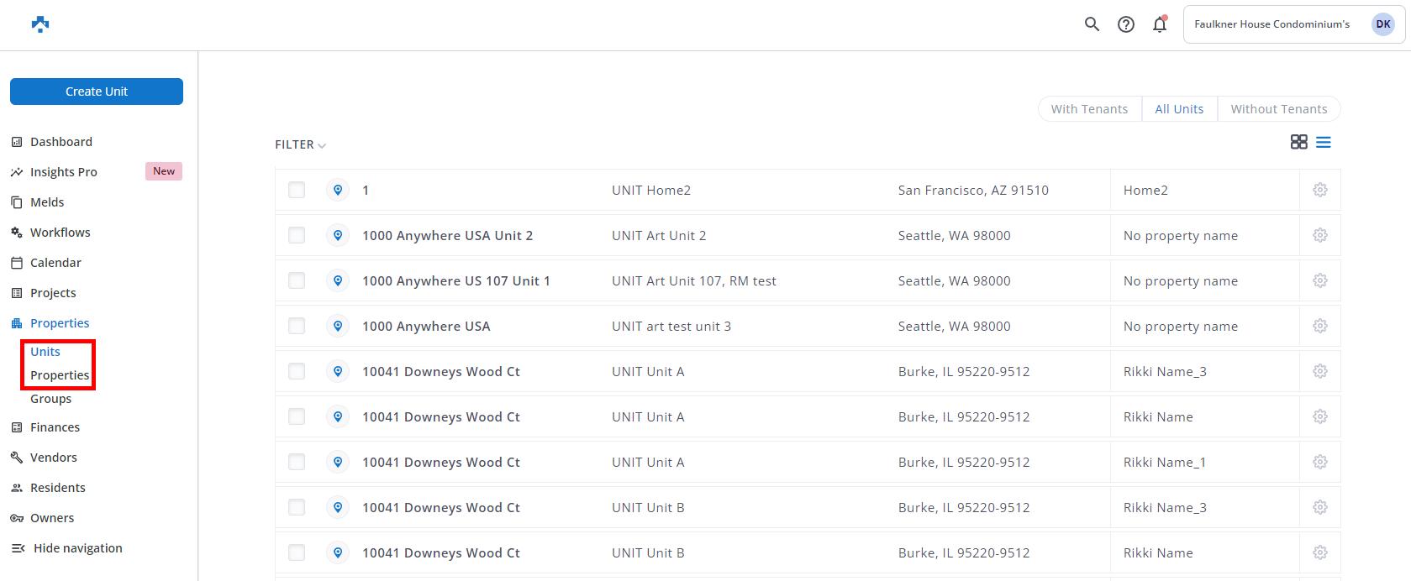This screenshot has width=1411, height=581.
Task: Select the Without Tenants tab
Action: [x=1278, y=109]
